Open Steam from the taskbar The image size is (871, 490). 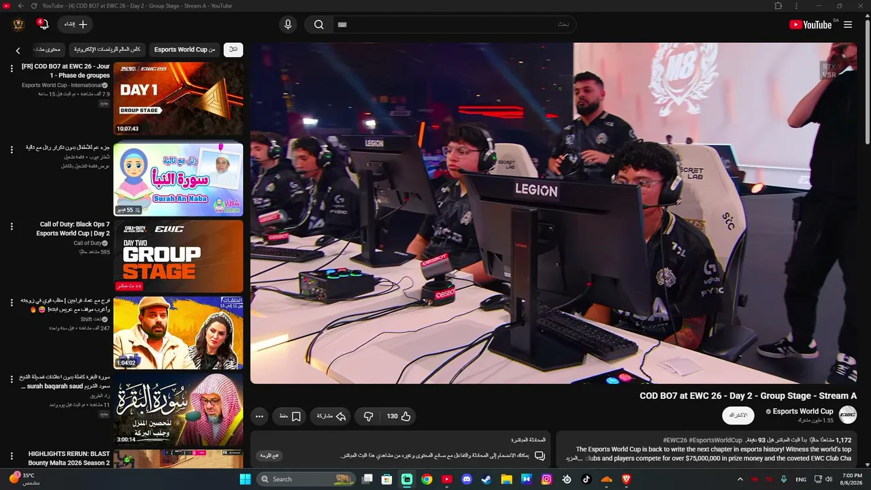[487, 479]
